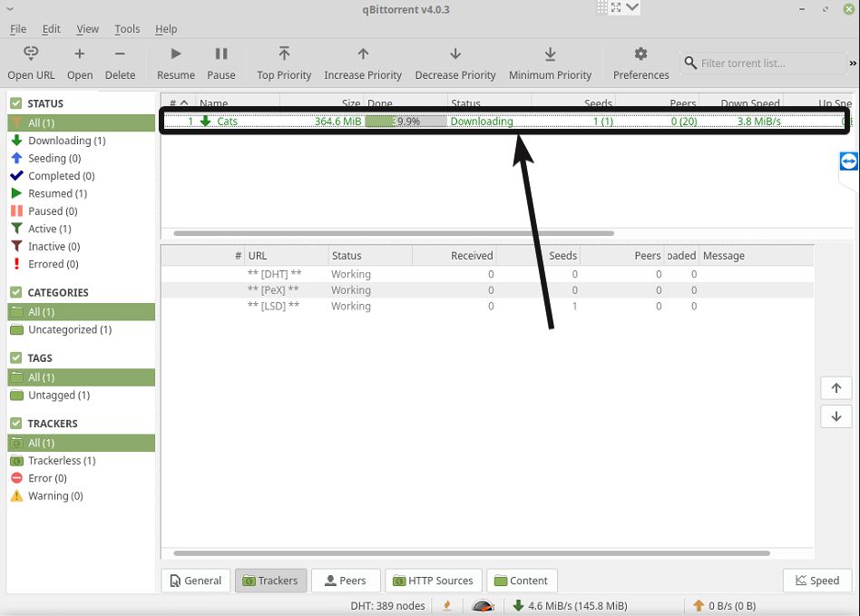Toggle the CATEGORIES section checkbox

click(x=16, y=292)
